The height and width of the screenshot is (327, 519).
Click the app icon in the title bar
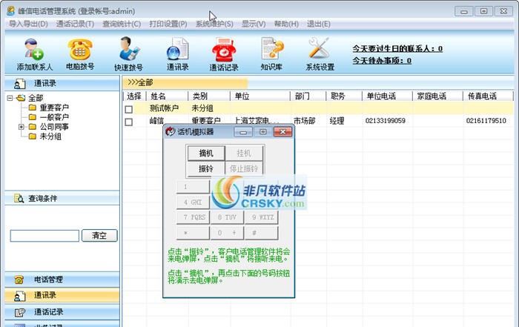click(x=11, y=10)
